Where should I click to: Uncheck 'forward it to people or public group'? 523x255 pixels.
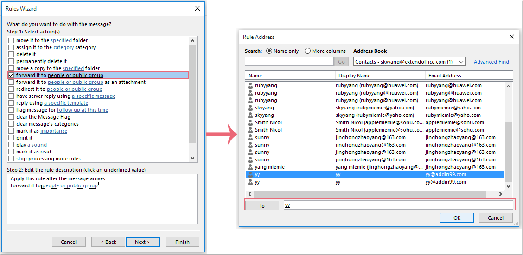click(11, 75)
